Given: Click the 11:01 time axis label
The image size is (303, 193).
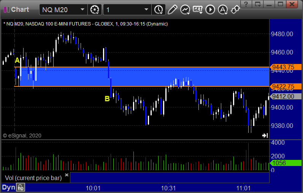Looking at the screenshot, I should tap(243, 188).
